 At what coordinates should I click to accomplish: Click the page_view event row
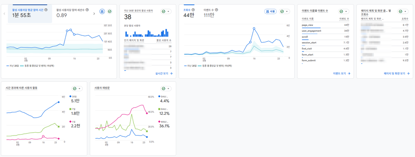pos(325,26)
